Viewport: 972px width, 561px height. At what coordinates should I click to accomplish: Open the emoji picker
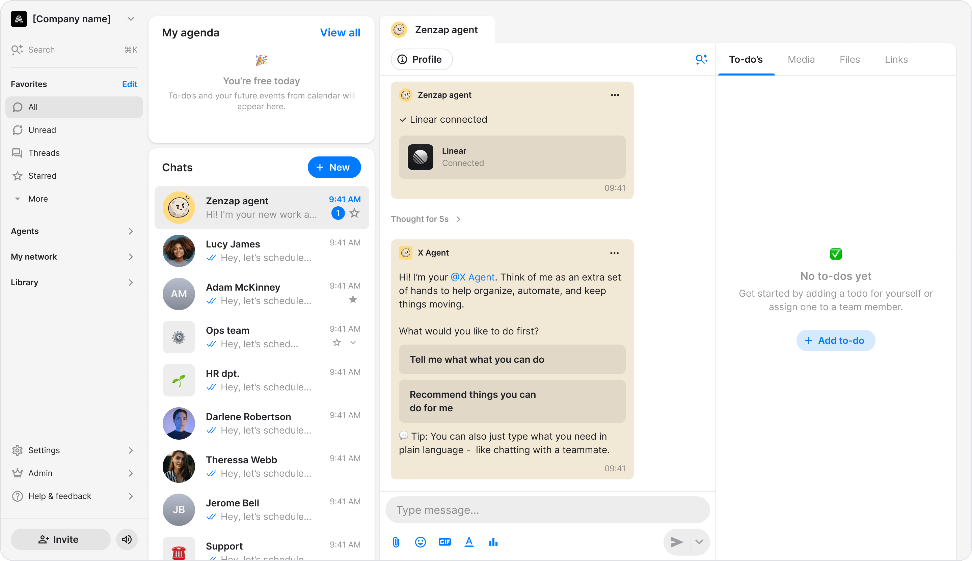(421, 542)
